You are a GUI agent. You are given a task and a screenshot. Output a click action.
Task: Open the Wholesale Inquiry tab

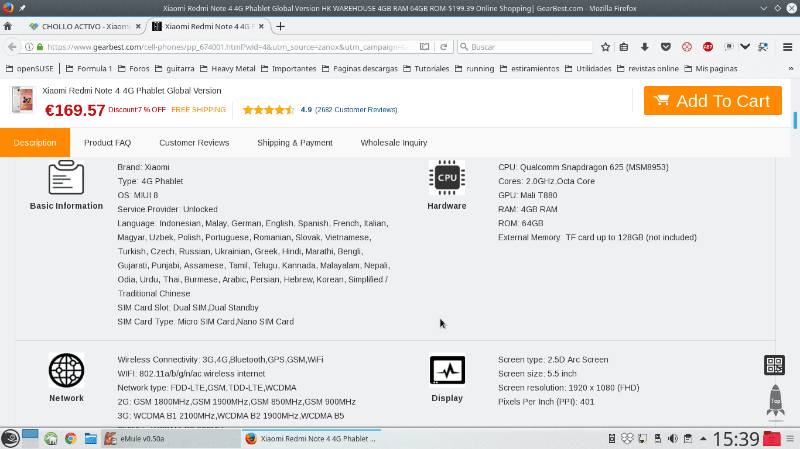click(x=394, y=143)
